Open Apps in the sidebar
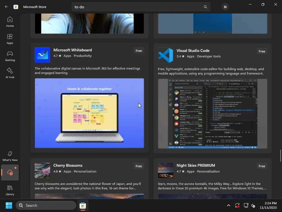Viewport: 282px width, 212px height. point(10,39)
